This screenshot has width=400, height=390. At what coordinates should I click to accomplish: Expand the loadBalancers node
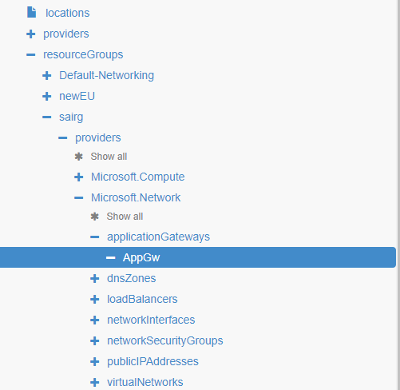point(95,299)
